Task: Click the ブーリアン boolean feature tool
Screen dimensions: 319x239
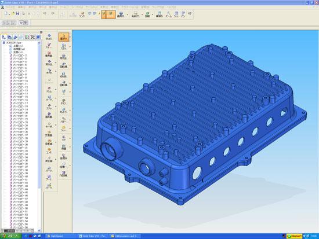Action: (49, 178)
